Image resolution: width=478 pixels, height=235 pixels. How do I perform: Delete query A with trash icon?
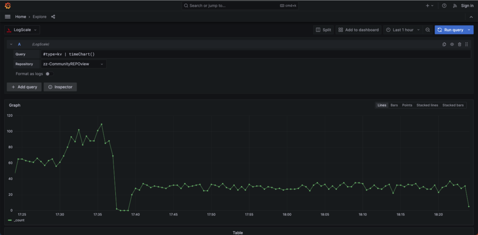(459, 44)
